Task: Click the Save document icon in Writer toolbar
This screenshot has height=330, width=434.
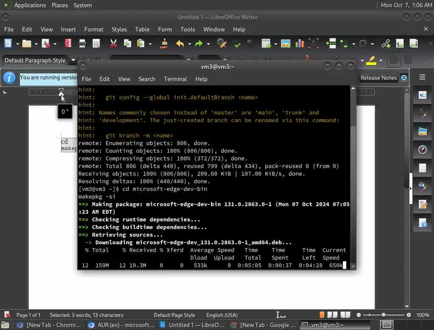Action: coord(46,44)
